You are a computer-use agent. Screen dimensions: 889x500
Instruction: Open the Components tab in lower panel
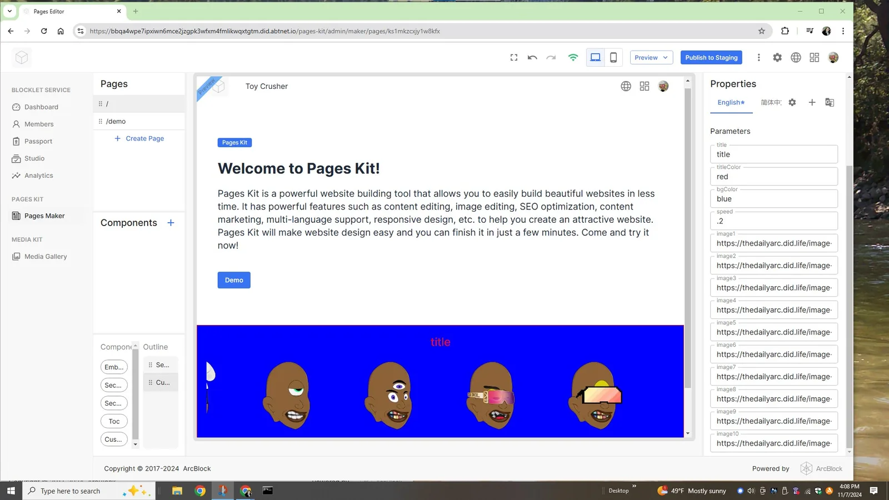coord(116,347)
